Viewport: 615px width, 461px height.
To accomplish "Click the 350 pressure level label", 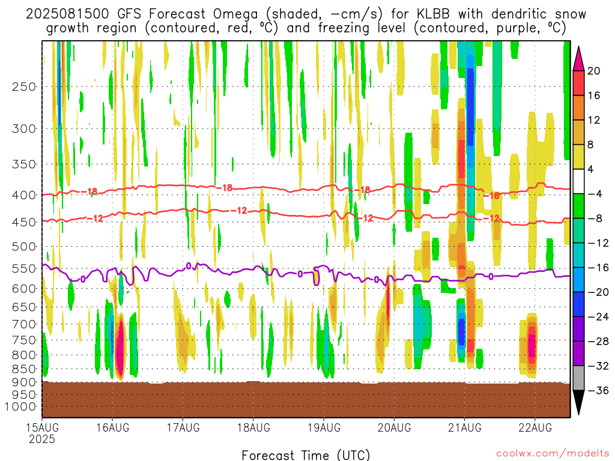I will pos(23,164).
